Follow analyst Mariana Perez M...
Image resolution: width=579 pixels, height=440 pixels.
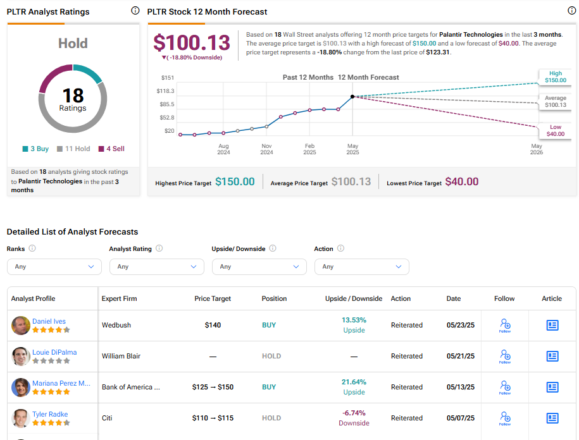tap(505, 388)
